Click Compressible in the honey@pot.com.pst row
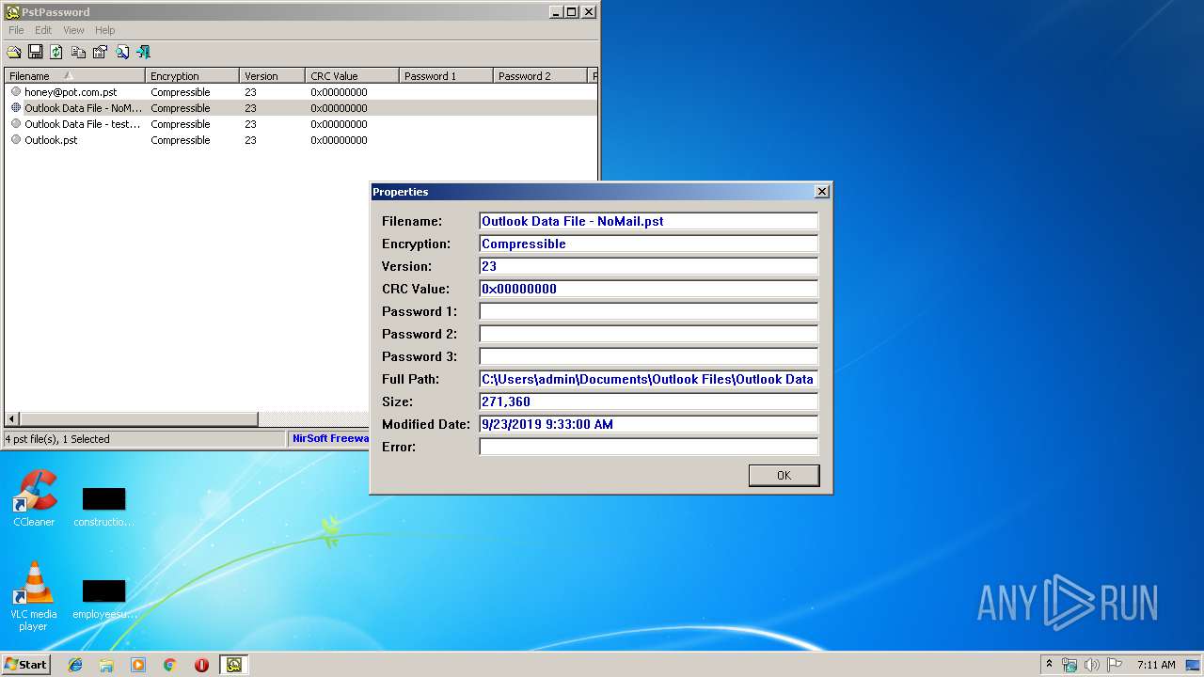The height and width of the screenshot is (677, 1204). pos(180,92)
